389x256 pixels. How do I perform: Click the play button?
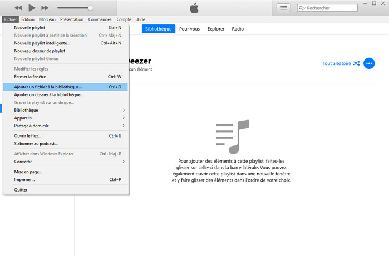pyautogui.click(x=32, y=8)
